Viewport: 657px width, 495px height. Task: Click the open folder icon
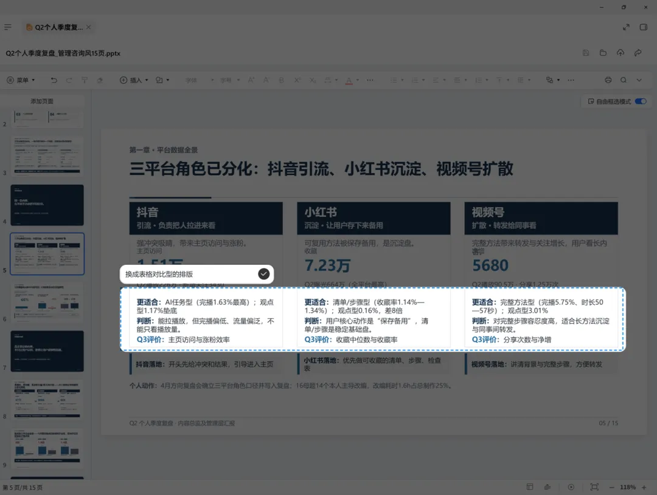pyautogui.click(x=603, y=53)
